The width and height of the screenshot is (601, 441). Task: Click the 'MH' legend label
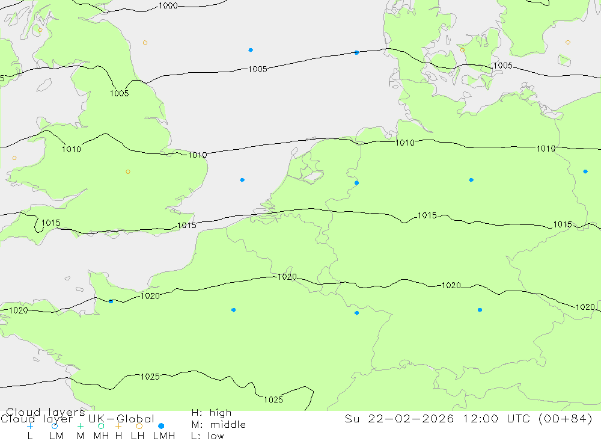pos(101,436)
